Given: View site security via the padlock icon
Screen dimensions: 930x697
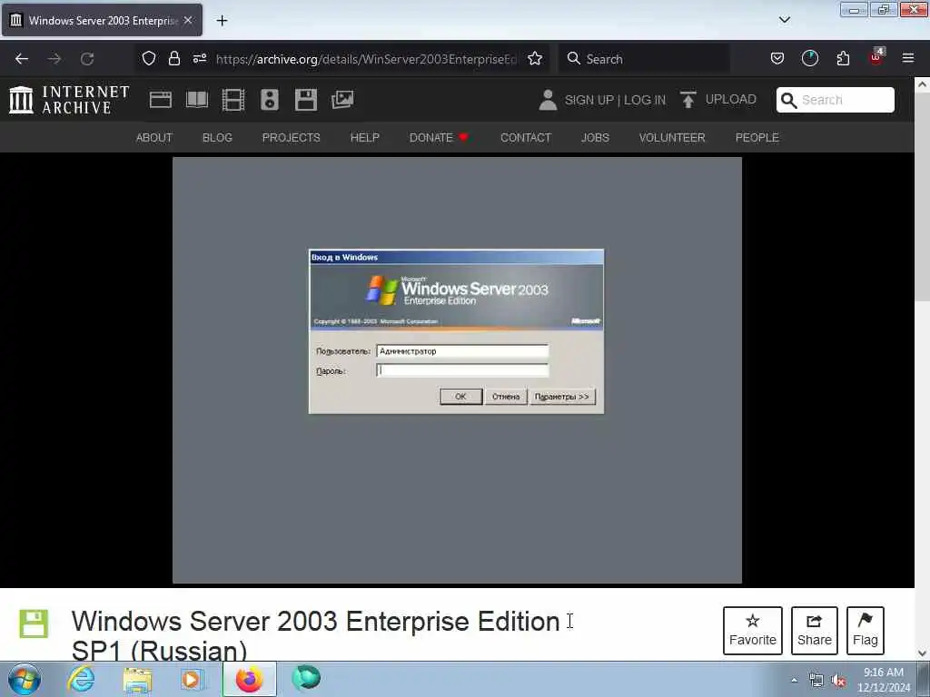Looking at the screenshot, I should [x=173, y=58].
